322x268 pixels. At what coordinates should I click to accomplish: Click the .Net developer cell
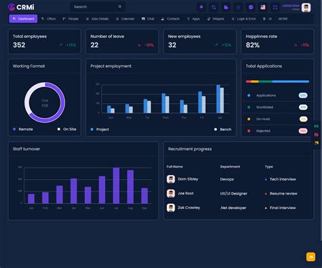233,208
